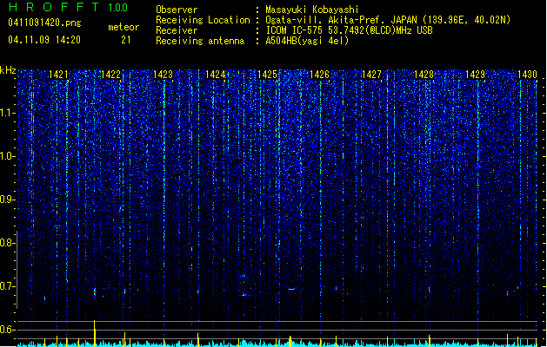
Task: Click the 0.6 kHz axis label
Action: click(7, 330)
